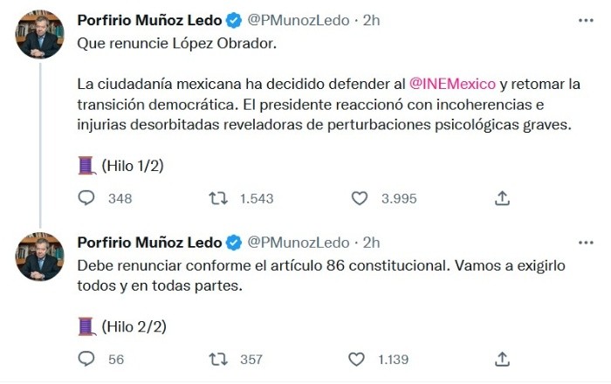Click the first tweet's profile avatar

click(x=40, y=34)
